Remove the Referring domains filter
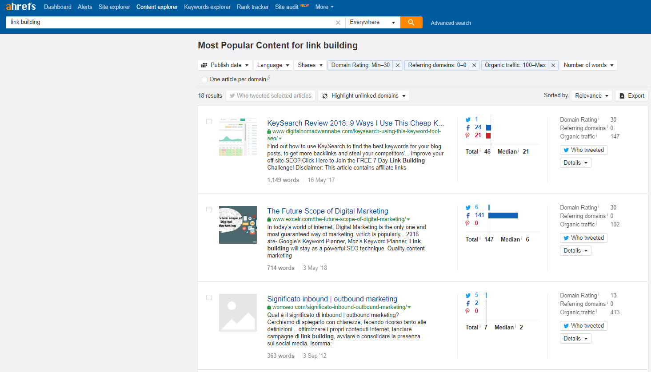The height and width of the screenshot is (372, 651). click(x=474, y=65)
